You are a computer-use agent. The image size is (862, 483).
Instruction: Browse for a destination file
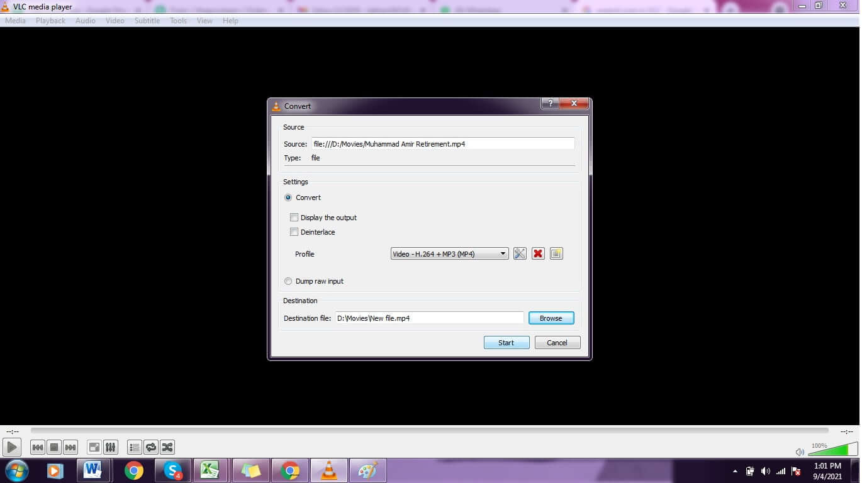click(x=551, y=318)
